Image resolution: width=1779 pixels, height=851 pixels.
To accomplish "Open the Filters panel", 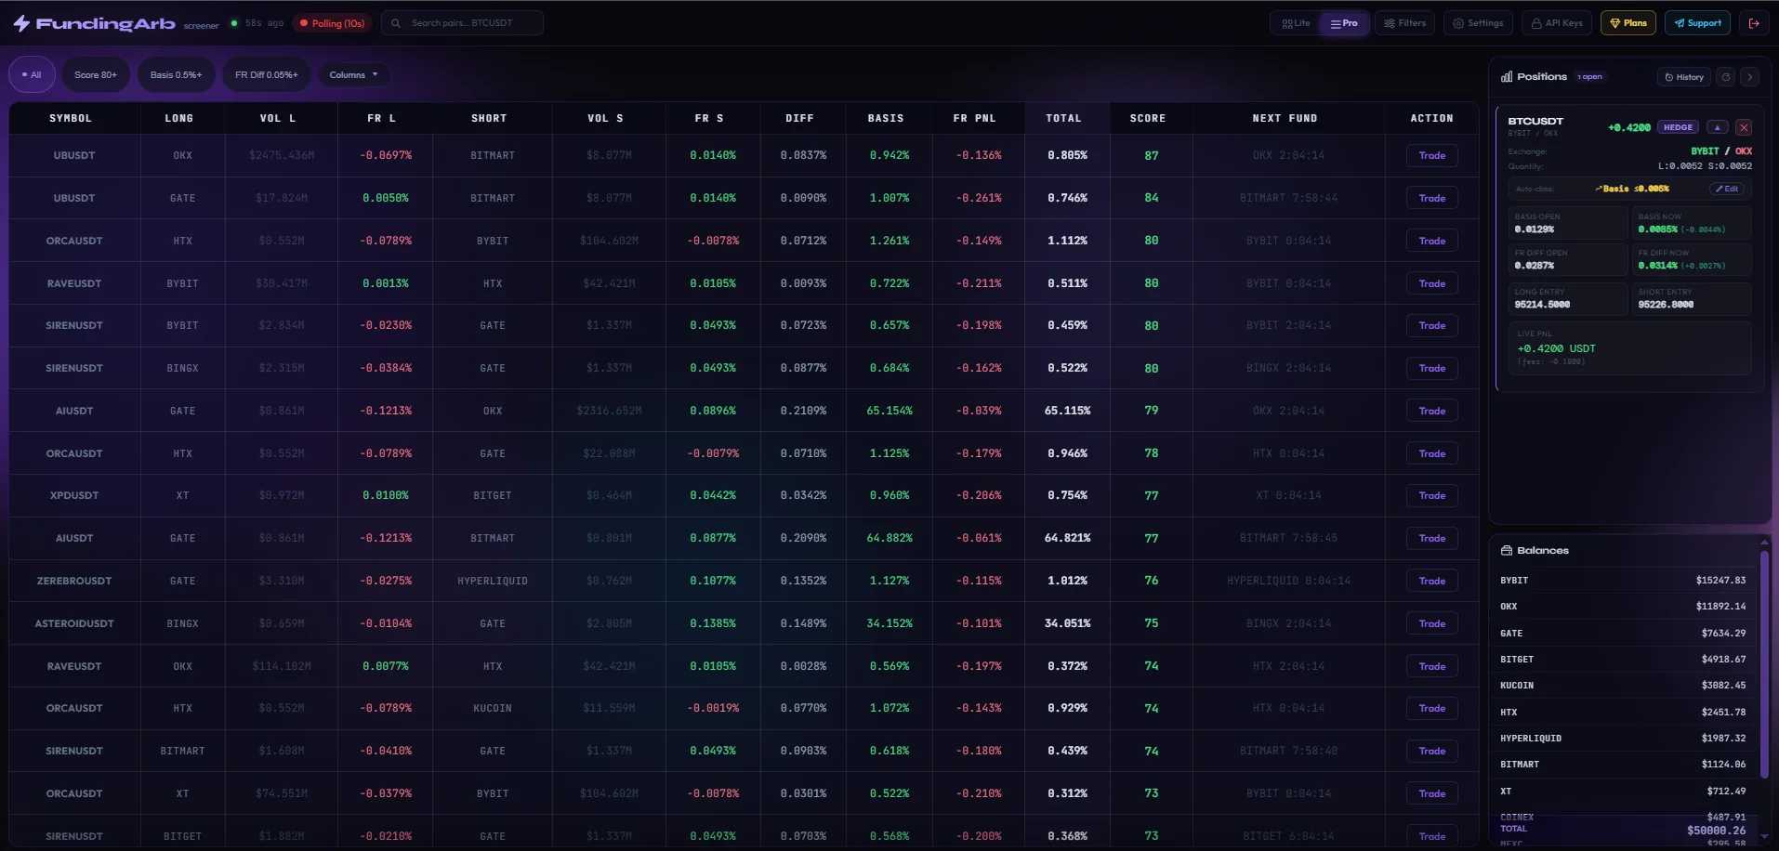I will coord(1405,23).
